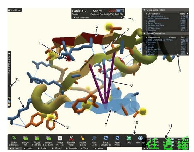Click Group Competition scrollbar thumb
This screenshot has height=152, width=194.
point(187,17)
